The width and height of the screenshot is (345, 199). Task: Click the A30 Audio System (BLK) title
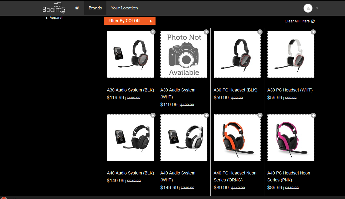pos(130,90)
